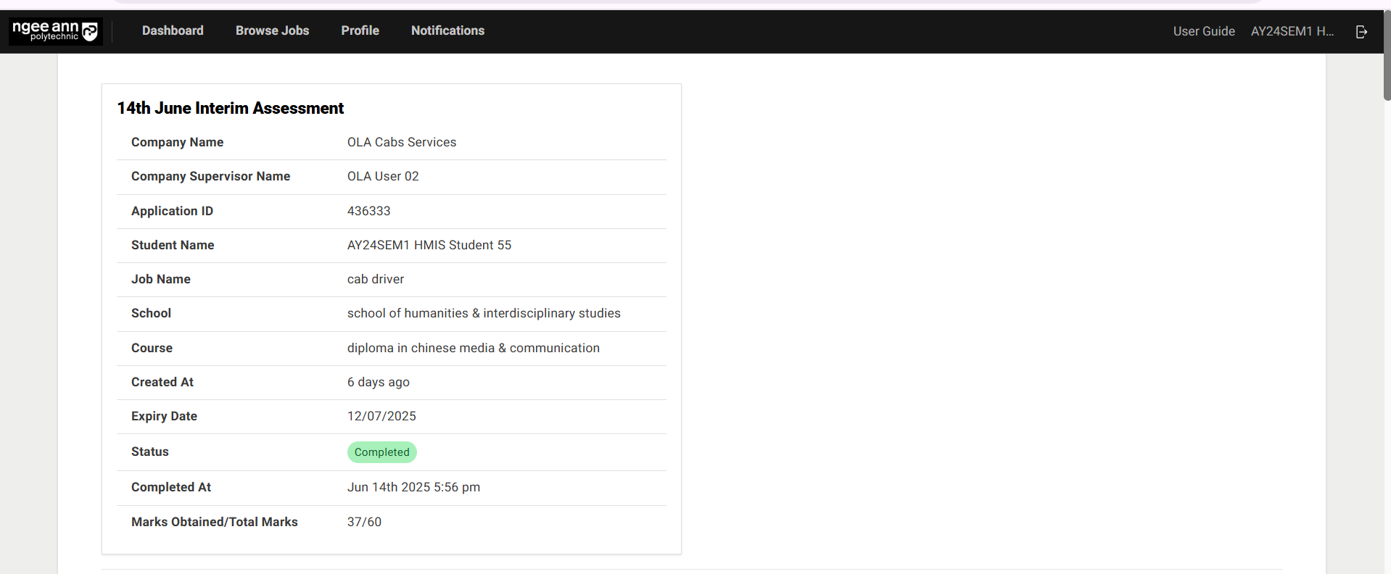Click the logout icon in the header
This screenshot has height=574, width=1391.
1361,31
